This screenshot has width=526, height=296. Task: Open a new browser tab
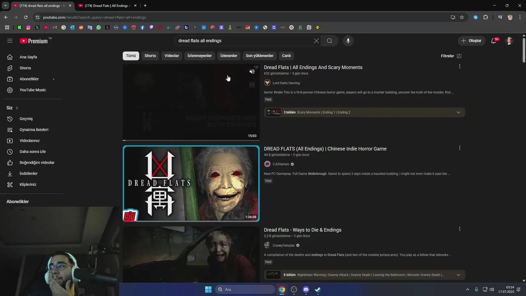tap(145, 6)
